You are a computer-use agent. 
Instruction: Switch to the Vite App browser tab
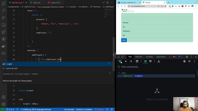point(154,2)
